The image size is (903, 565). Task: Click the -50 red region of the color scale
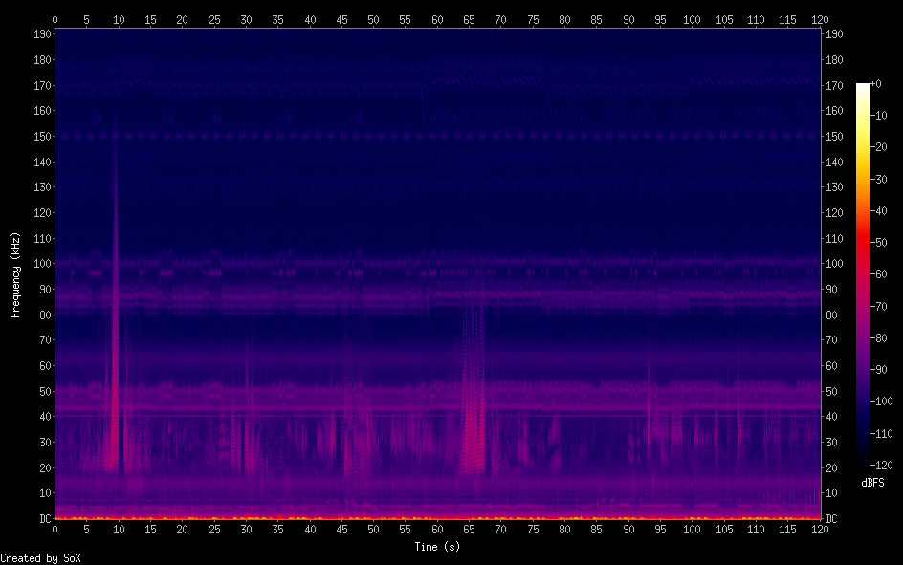[x=863, y=243]
